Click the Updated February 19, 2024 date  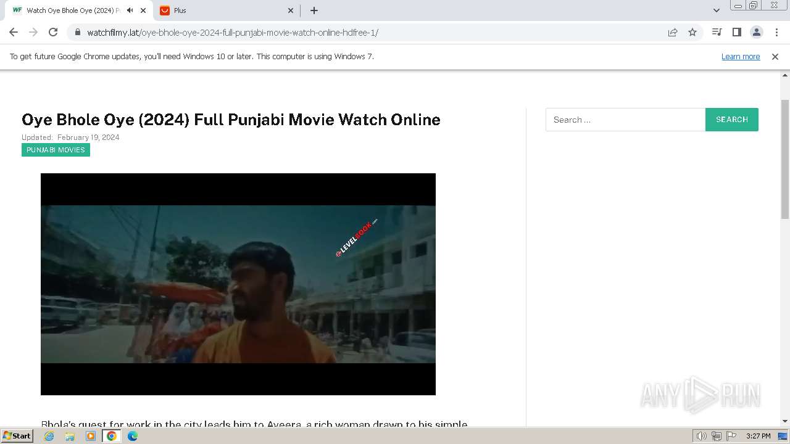coord(70,138)
